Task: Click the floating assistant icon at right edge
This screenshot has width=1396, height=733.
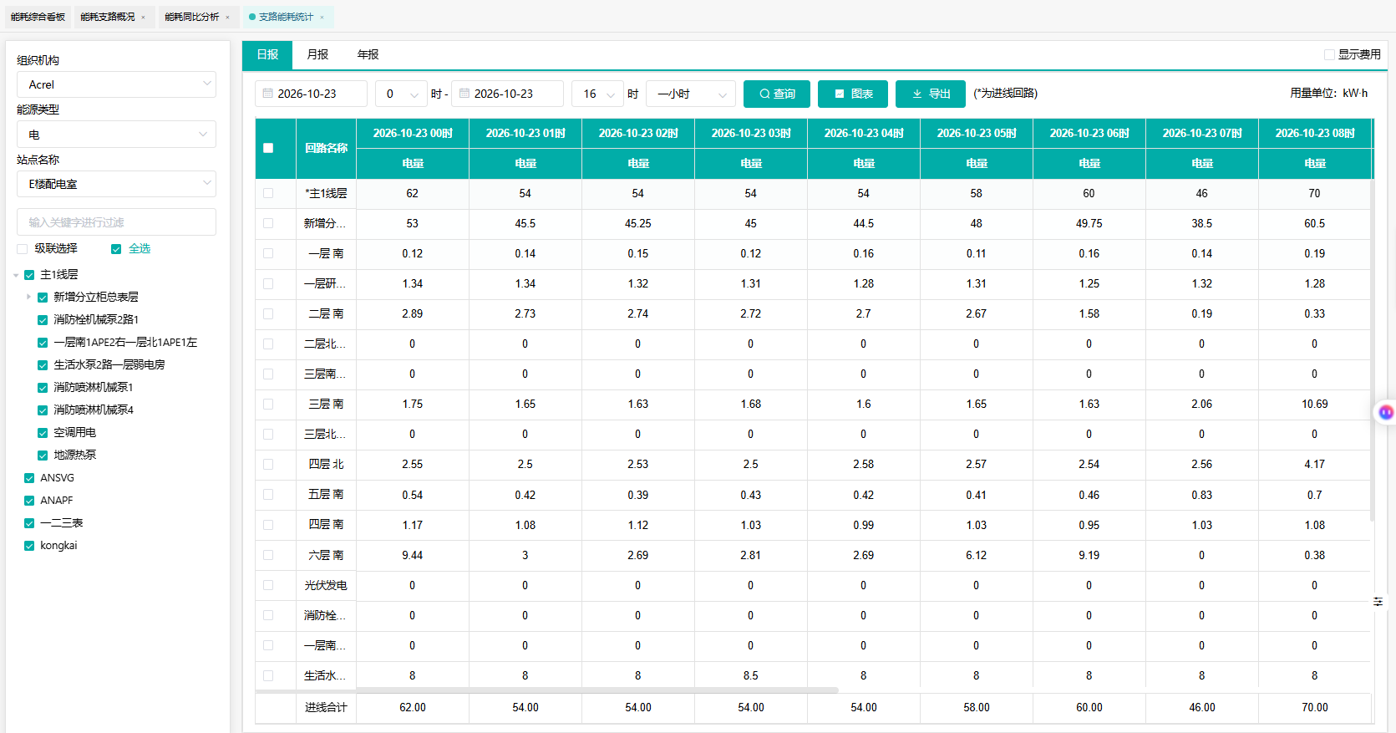Action: 1386,412
